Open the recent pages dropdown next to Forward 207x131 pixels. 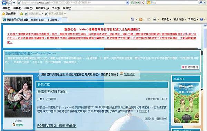[14, 3]
